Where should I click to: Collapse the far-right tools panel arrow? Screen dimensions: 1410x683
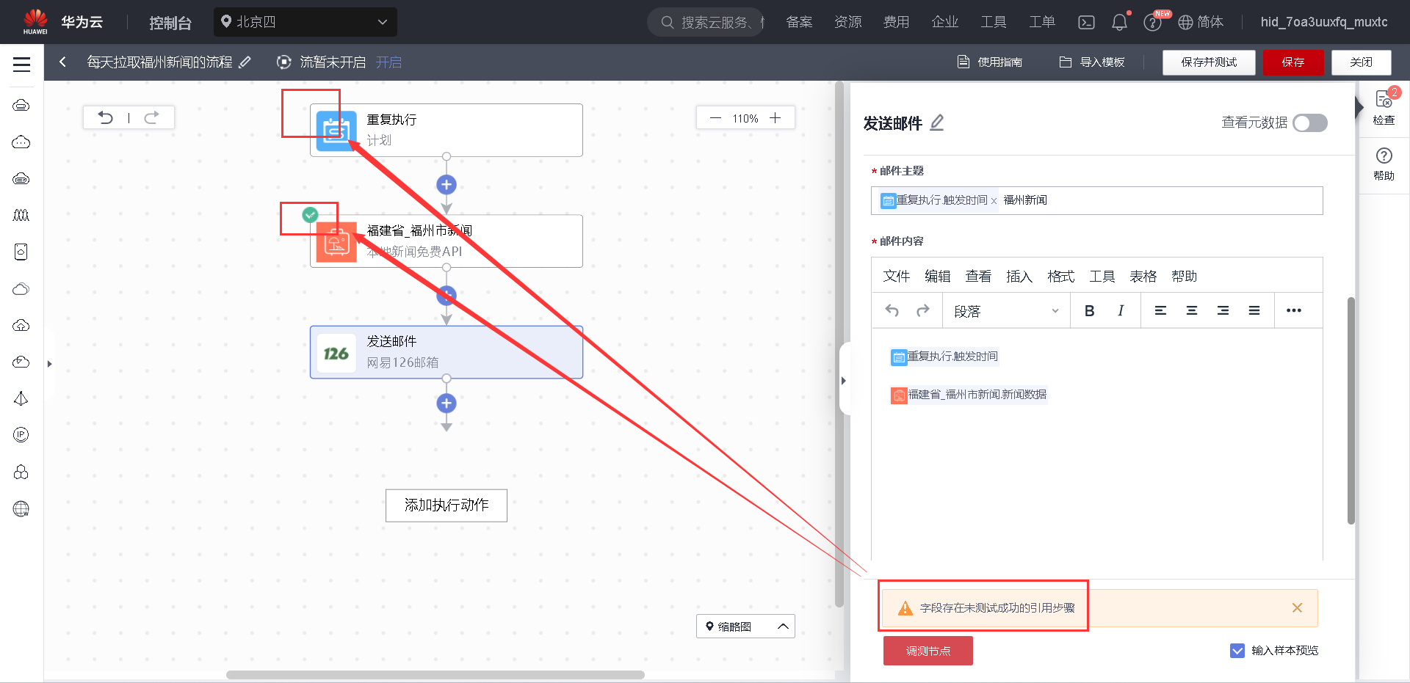(x=1359, y=108)
